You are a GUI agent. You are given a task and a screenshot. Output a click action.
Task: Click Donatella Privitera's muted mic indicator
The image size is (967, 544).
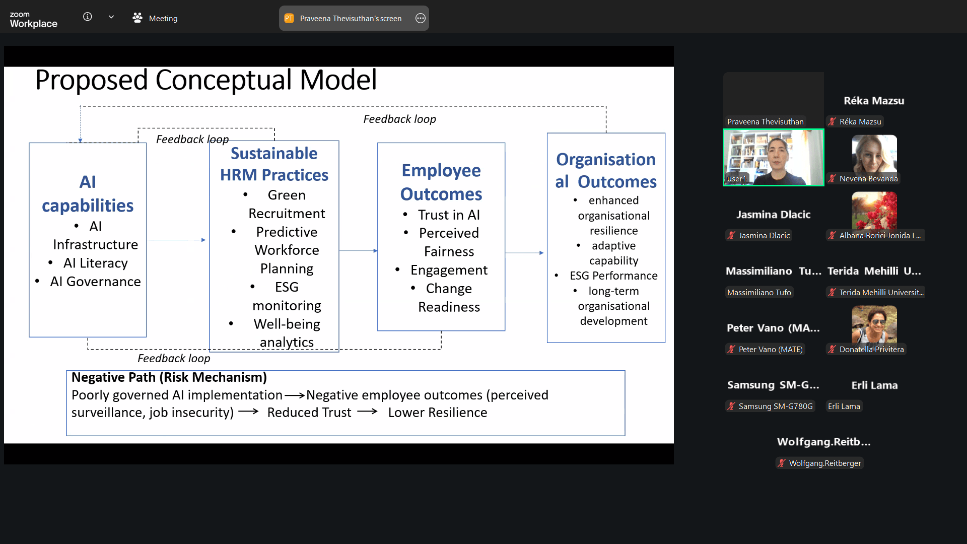tap(832, 350)
